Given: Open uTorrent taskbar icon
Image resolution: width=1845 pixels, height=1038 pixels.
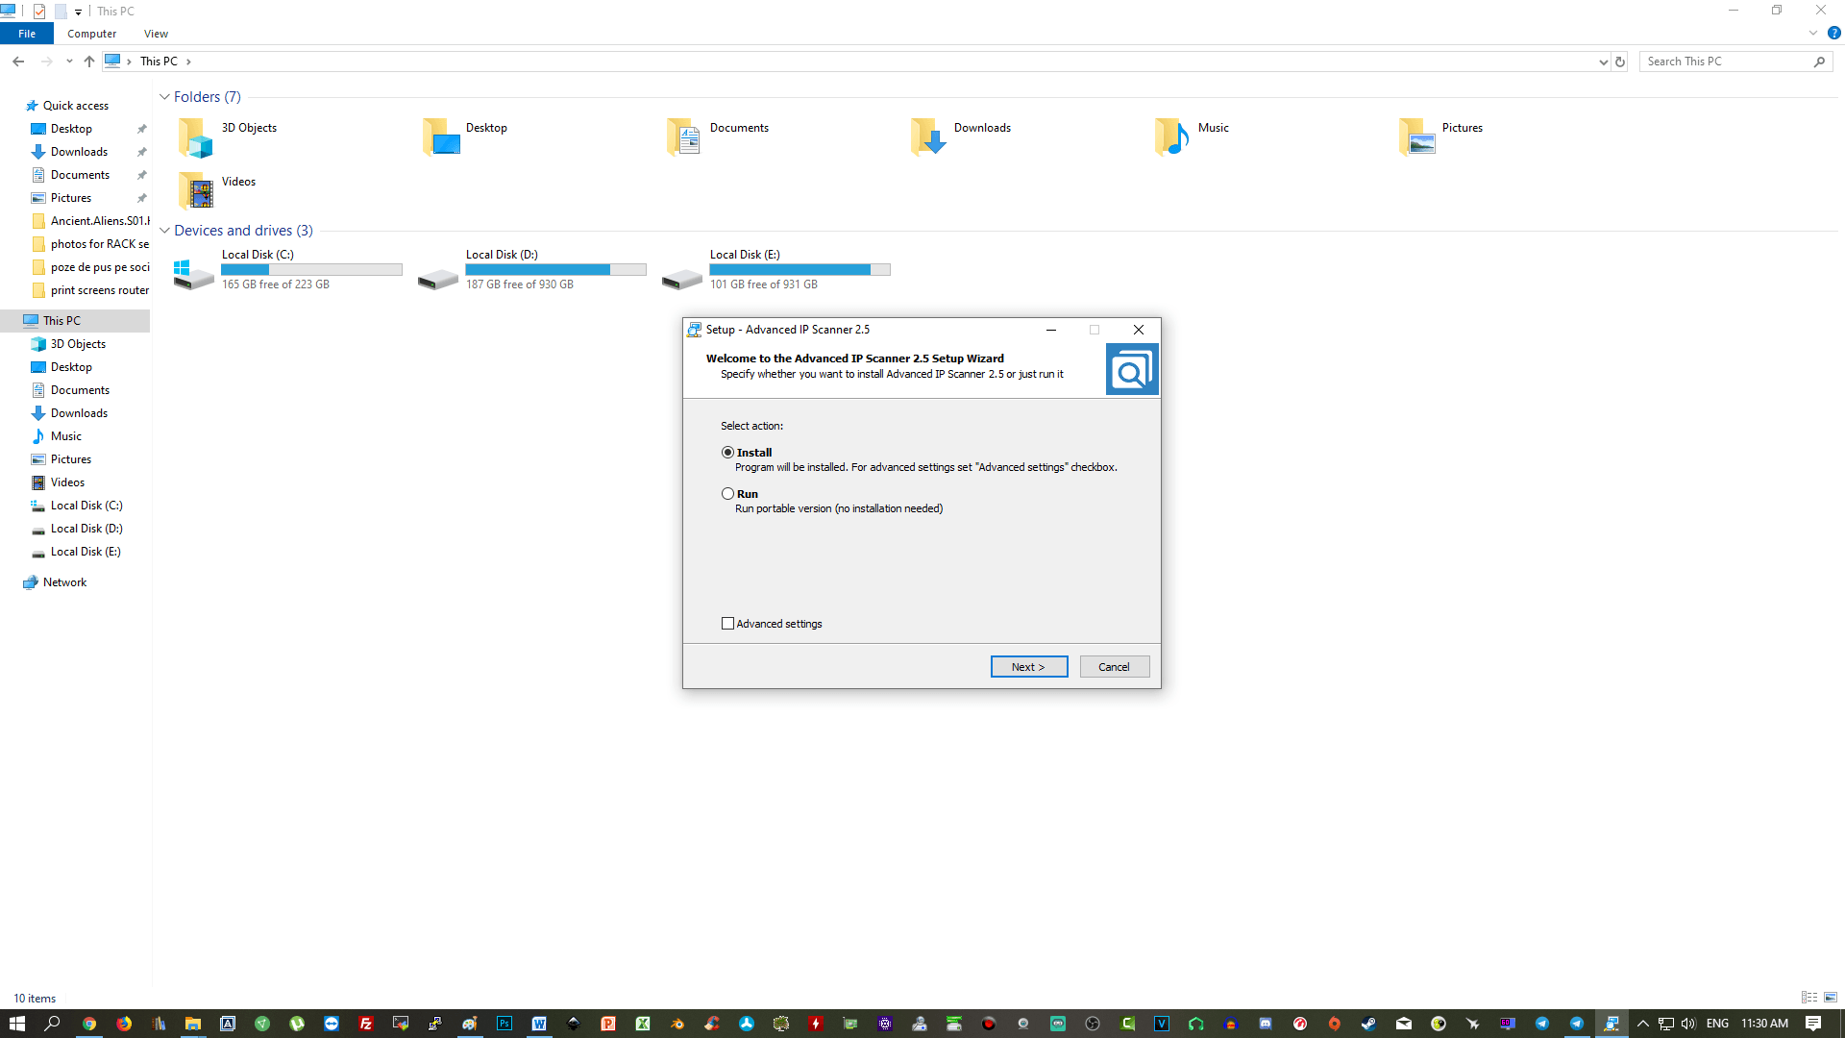Looking at the screenshot, I should coord(297,1024).
